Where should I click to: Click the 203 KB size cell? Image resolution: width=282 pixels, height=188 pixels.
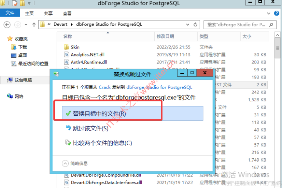pyautogui.click(x=259, y=62)
